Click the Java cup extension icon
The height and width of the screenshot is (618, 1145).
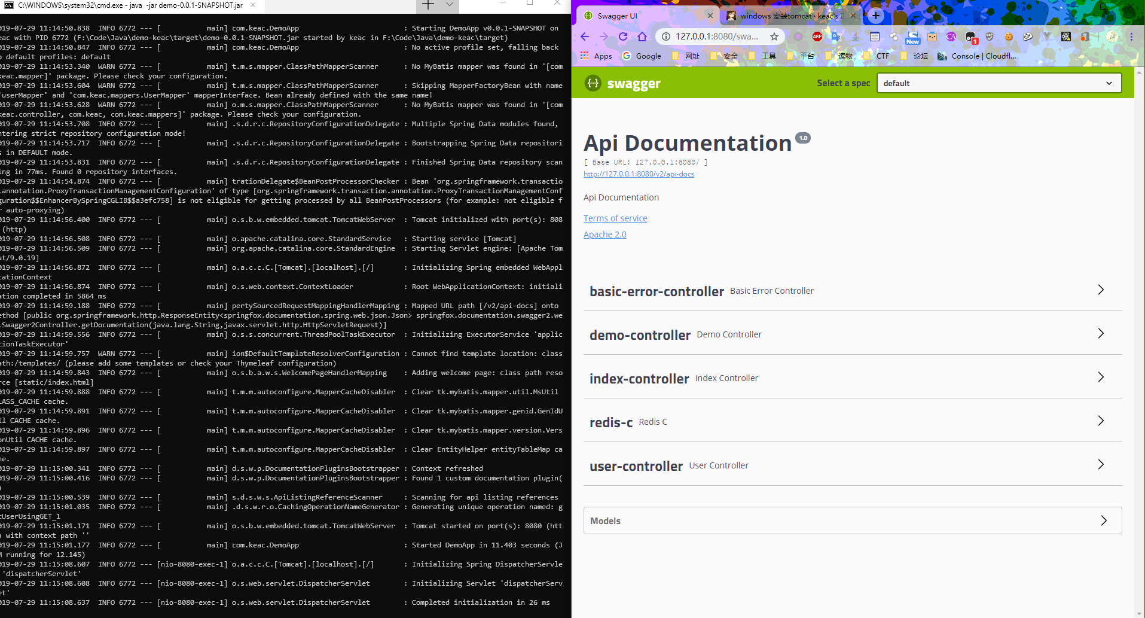tap(856, 36)
